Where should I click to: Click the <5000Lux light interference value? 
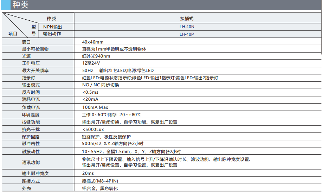tap(93, 129)
